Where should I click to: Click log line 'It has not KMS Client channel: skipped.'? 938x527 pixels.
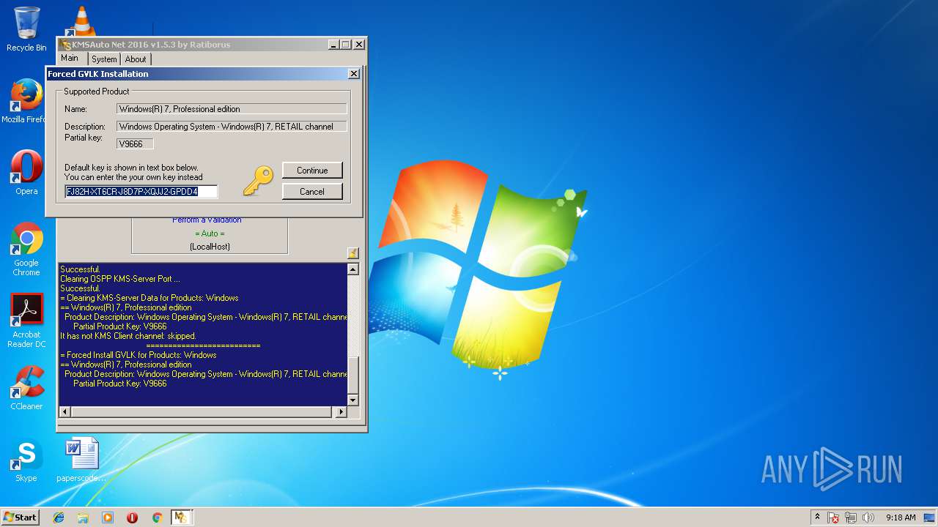click(x=128, y=336)
